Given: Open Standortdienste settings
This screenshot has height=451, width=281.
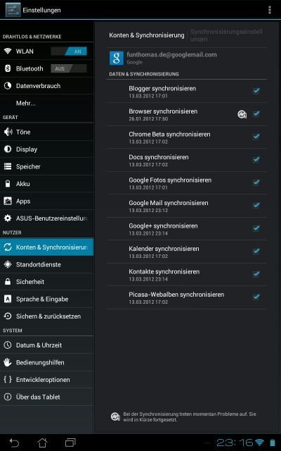Looking at the screenshot, I should [x=47, y=264].
